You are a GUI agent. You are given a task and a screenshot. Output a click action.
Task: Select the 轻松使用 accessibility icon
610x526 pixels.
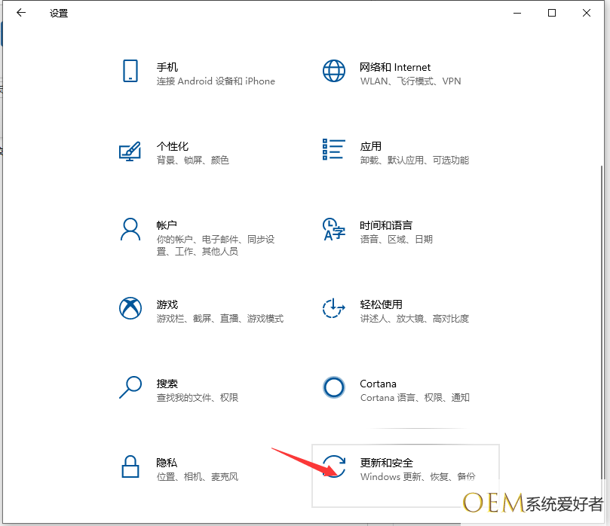tap(333, 308)
